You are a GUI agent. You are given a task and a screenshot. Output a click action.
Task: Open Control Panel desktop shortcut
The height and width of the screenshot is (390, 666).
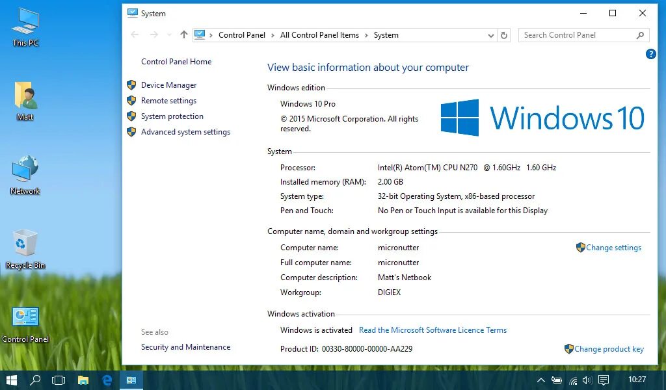pos(25,324)
